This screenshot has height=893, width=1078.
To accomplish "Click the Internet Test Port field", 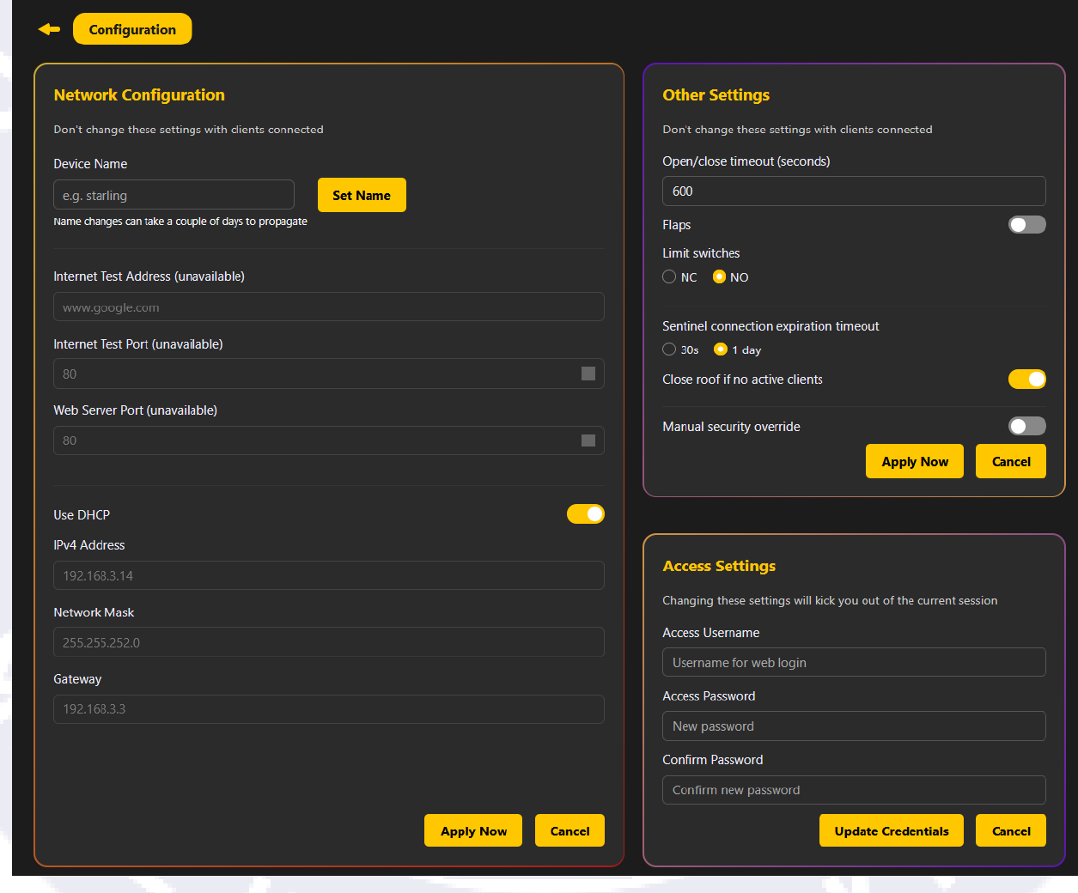I will coord(329,374).
